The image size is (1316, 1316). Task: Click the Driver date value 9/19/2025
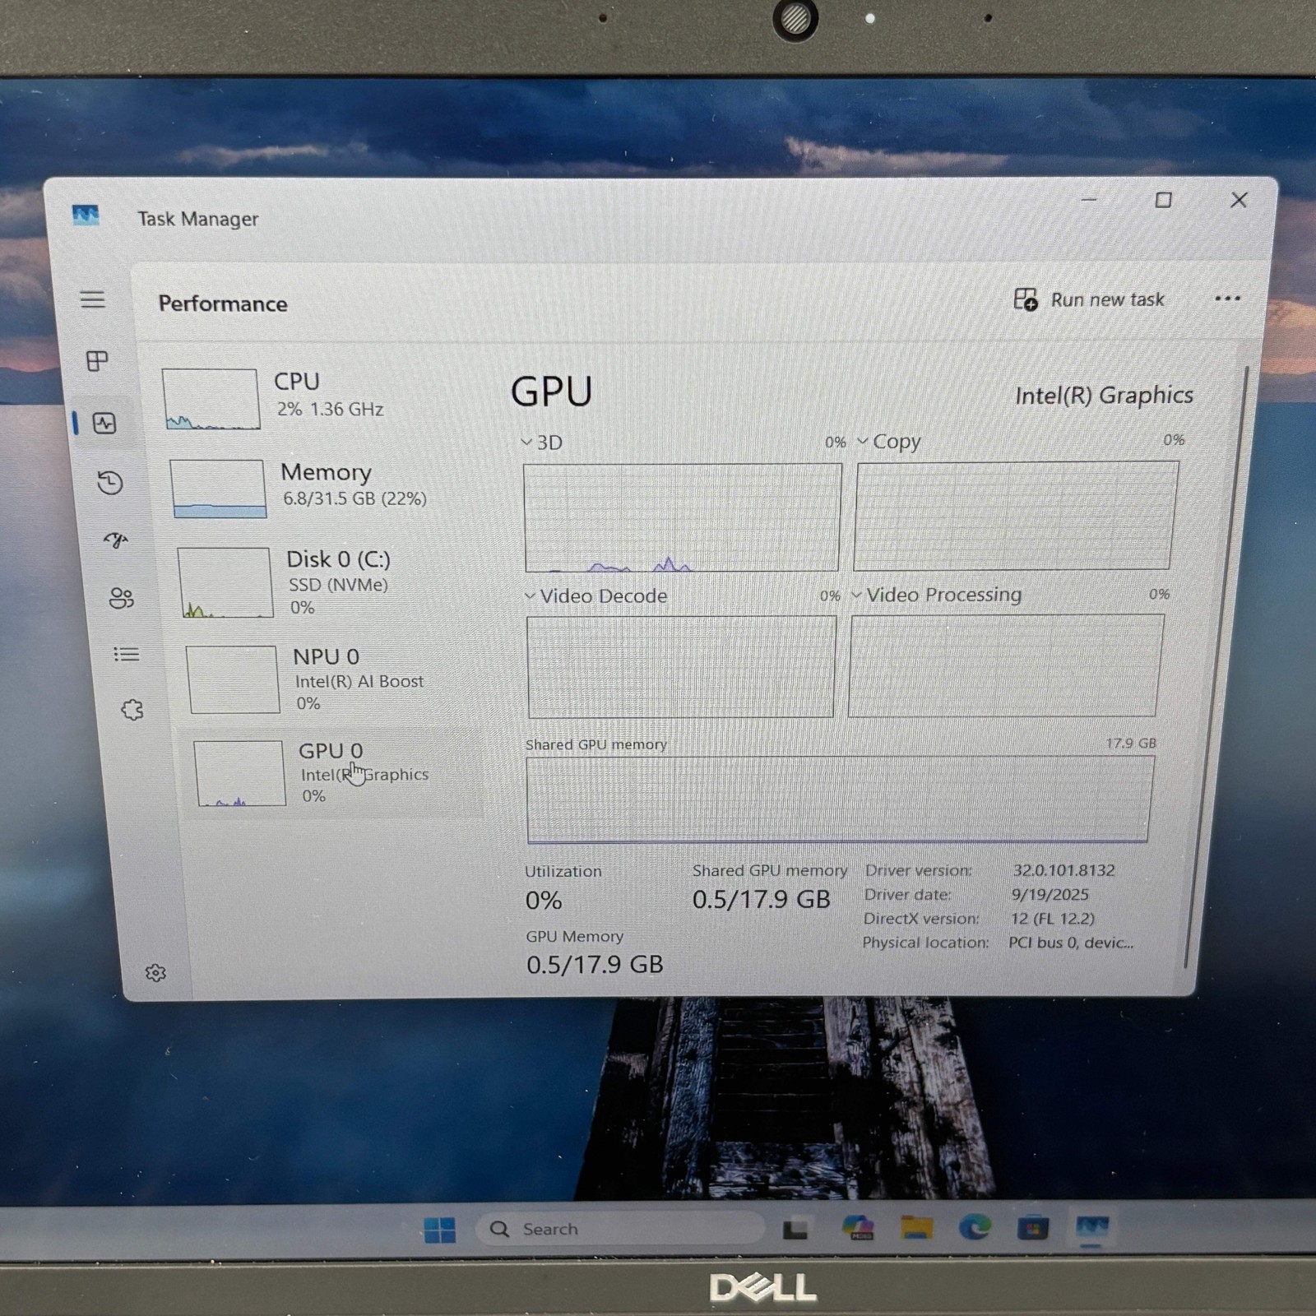[x=1050, y=894]
